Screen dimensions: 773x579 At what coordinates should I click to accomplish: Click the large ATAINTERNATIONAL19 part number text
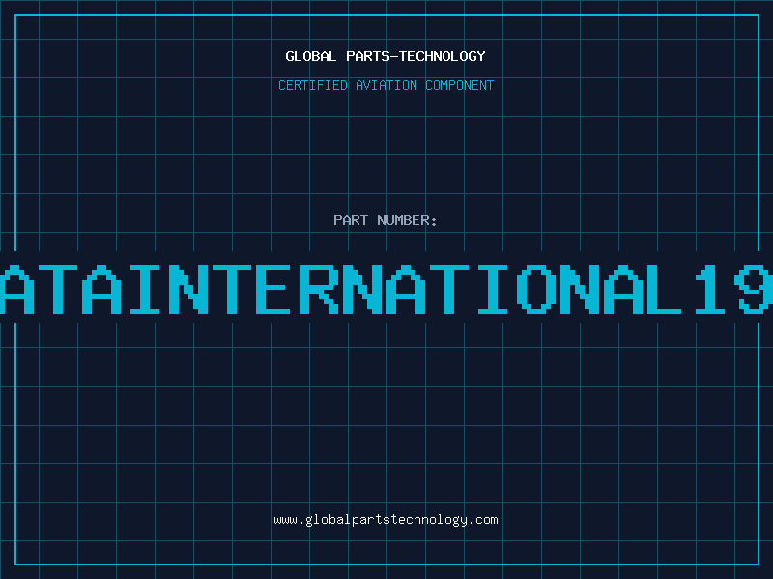(x=386, y=289)
